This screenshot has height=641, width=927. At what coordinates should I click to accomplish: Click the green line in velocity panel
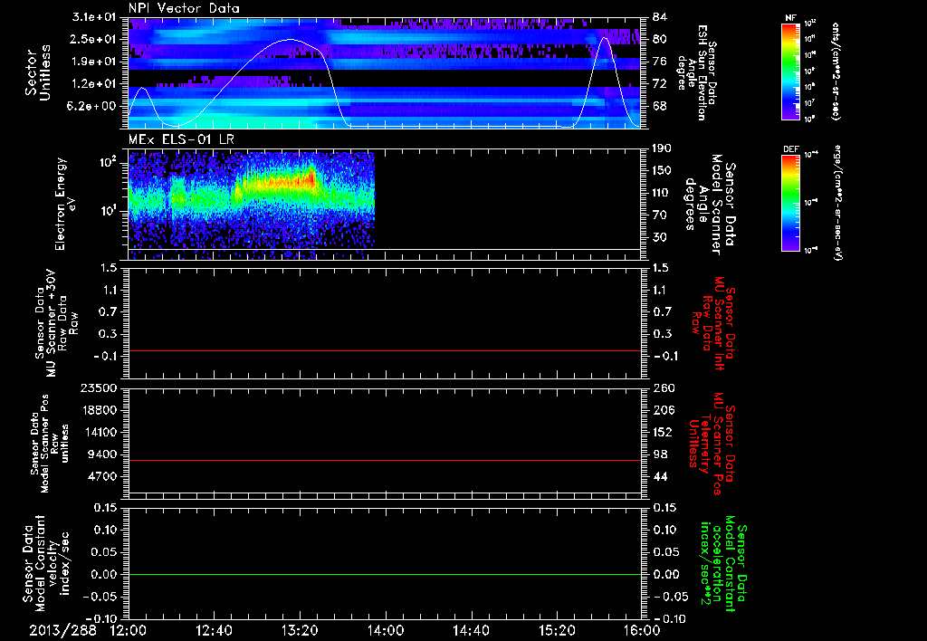[385, 574]
